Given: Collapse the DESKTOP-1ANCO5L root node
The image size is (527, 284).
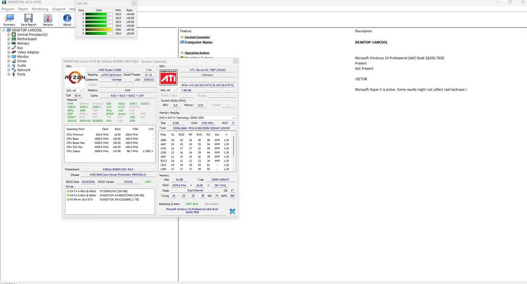Looking at the screenshot, I should [x=4, y=30].
